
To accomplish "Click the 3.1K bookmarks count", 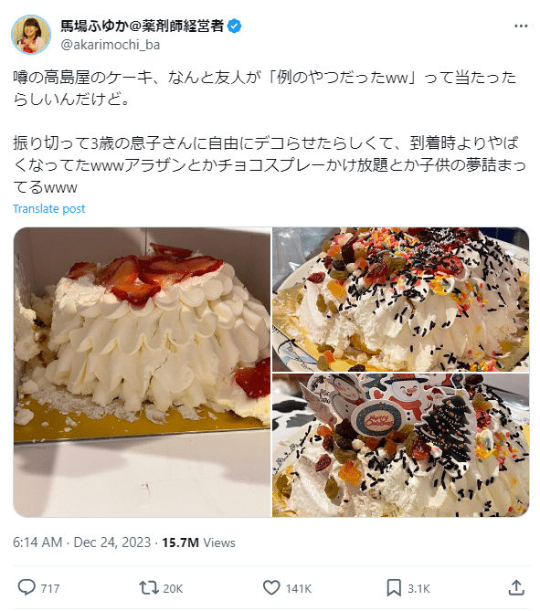I will pos(418,588).
